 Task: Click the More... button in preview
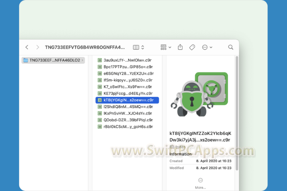pos(201,184)
